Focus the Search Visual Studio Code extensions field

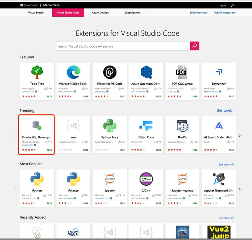(123, 46)
